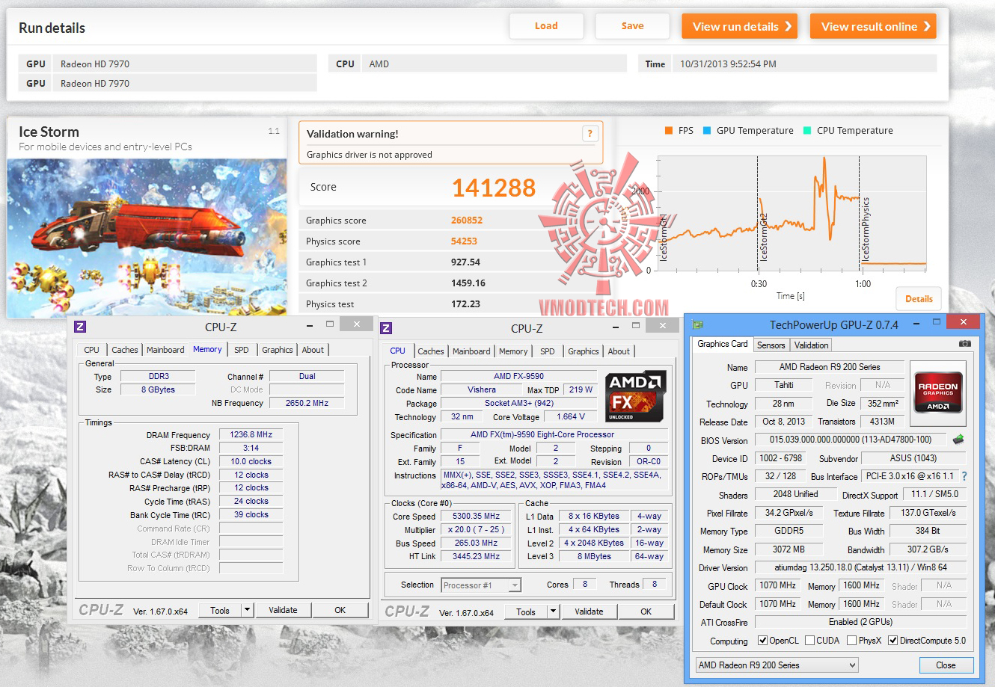Click Validate in CPU-Z memory window
The image size is (995, 687).
283,610
